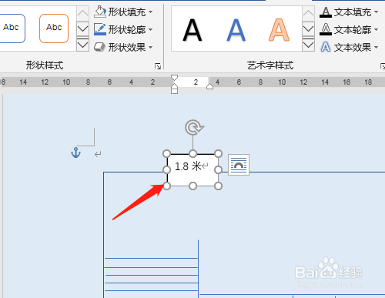Open the 文本效果 dropdown arrow

click(376, 48)
